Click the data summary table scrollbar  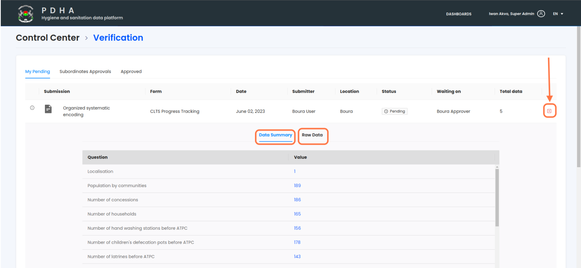pos(497,197)
